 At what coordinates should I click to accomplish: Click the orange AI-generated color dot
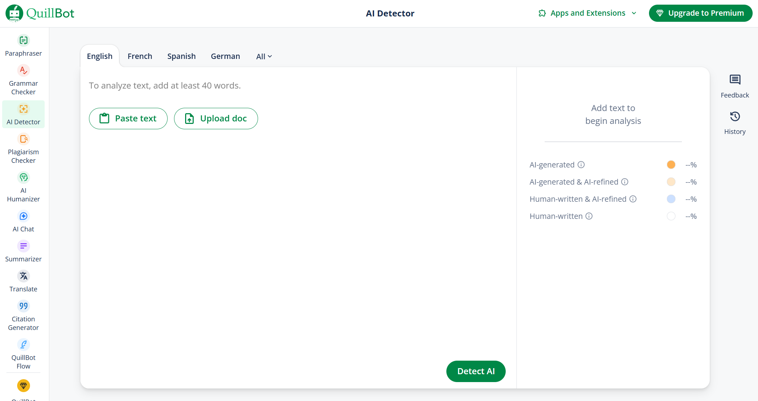671,165
